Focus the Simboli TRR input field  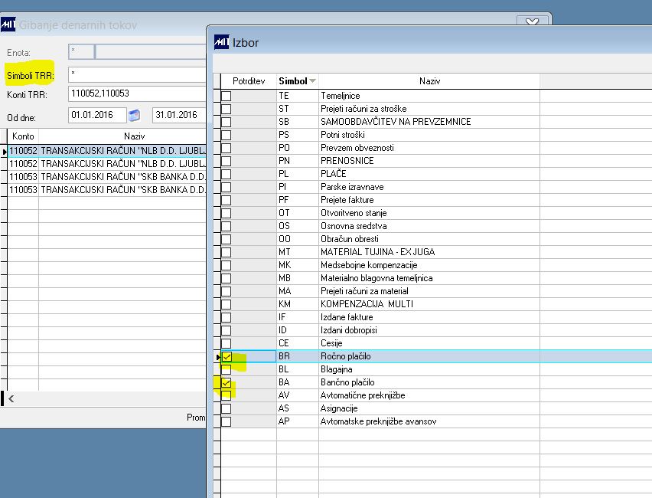[137, 75]
